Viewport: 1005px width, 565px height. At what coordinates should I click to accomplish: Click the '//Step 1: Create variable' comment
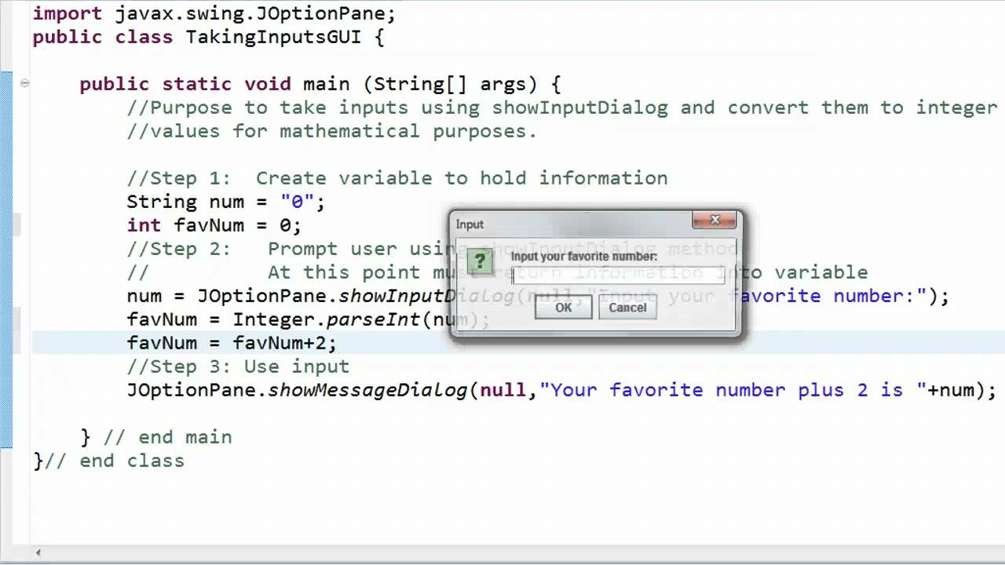point(397,178)
